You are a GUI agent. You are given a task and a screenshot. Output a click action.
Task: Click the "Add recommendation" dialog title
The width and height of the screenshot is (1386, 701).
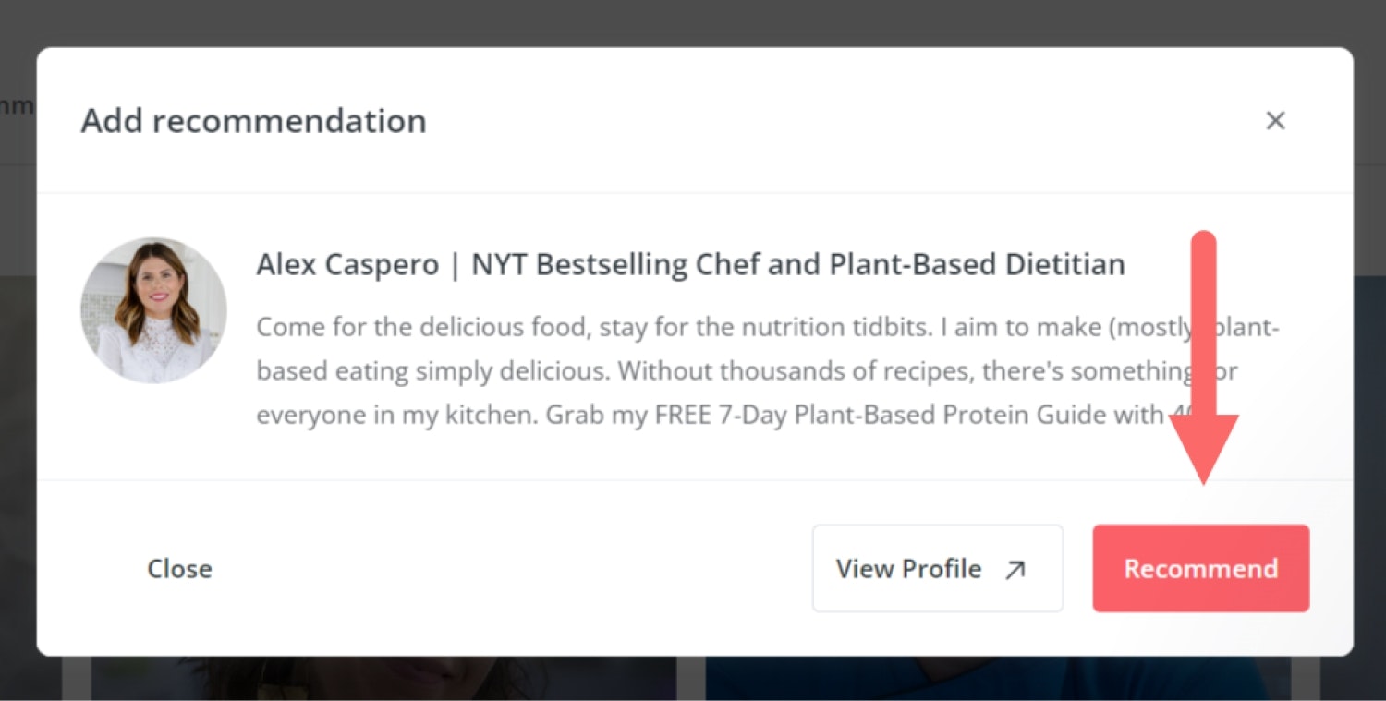(253, 121)
